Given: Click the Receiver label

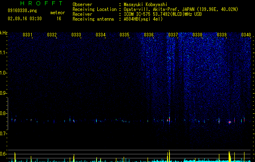Looking at the screenshot, I should pyautogui.click(x=82, y=14).
